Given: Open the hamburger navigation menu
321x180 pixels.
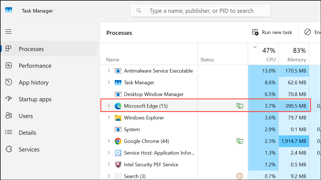Looking at the screenshot, I should pos(8,32).
